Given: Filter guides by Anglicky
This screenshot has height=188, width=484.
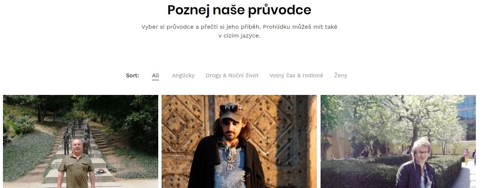Looking at the screenshot, I should click(183, 75).
